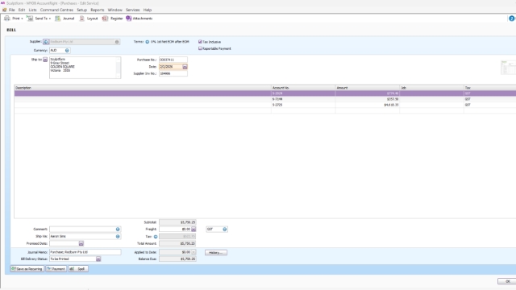The width and height of the screenshot is (516, 290).
Task: Click the Tax column header
Action: point(490,88)
